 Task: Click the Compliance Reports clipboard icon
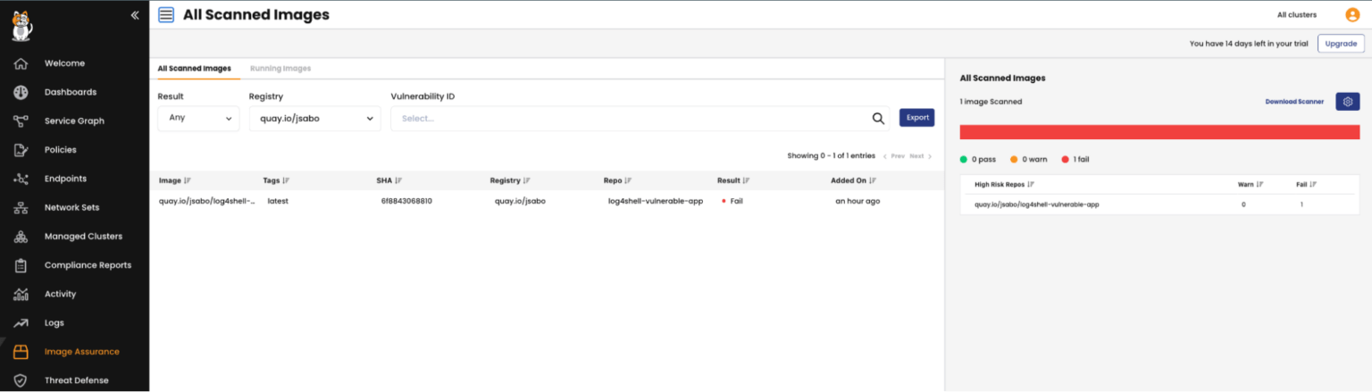(21, 265)
